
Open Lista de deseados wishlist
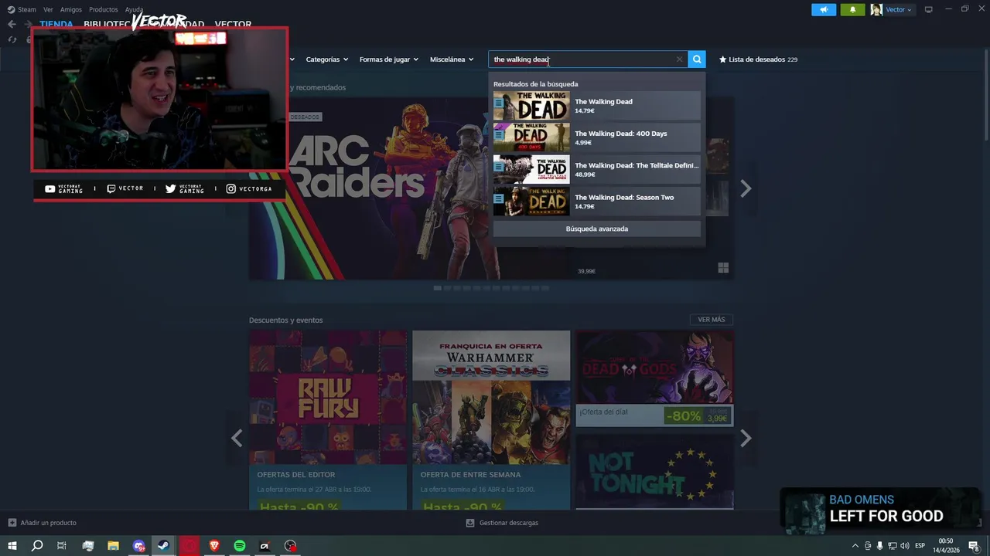tap(758, 59)
